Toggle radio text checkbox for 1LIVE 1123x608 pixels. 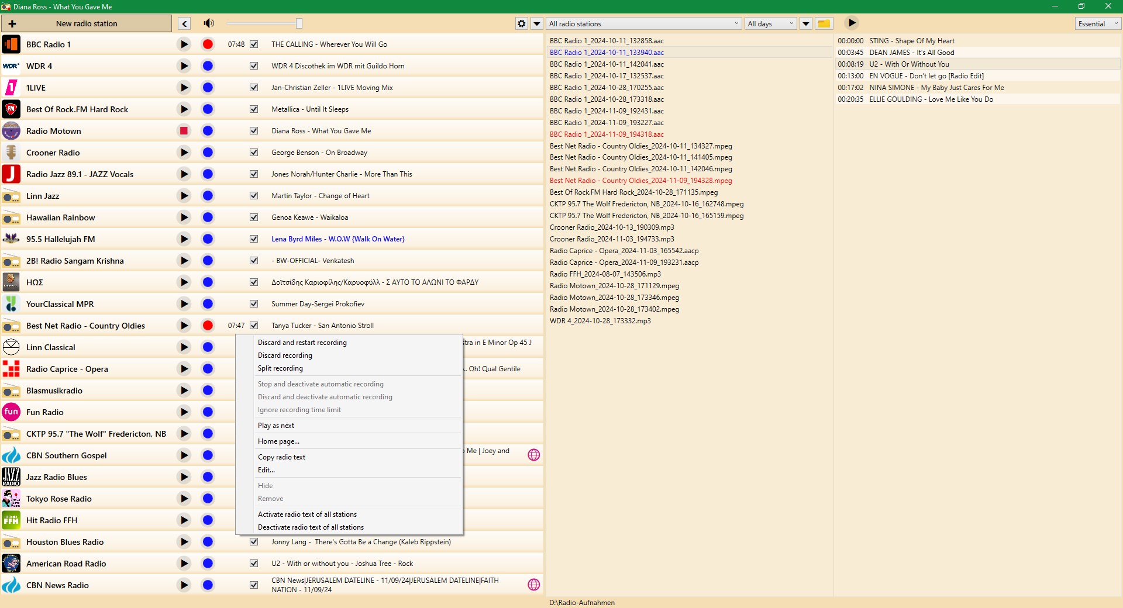point(254,88)
